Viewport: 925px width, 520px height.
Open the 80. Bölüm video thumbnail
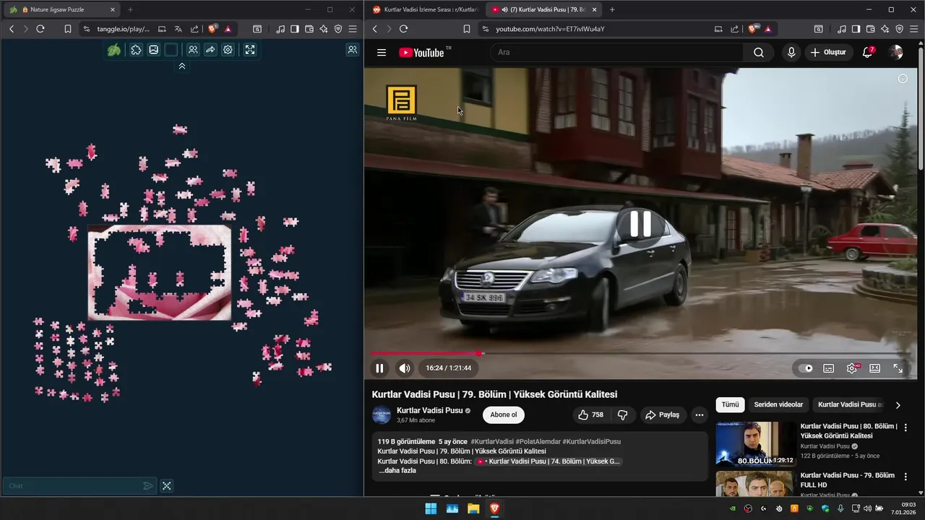pyautogui.click(x=756, y=444)
